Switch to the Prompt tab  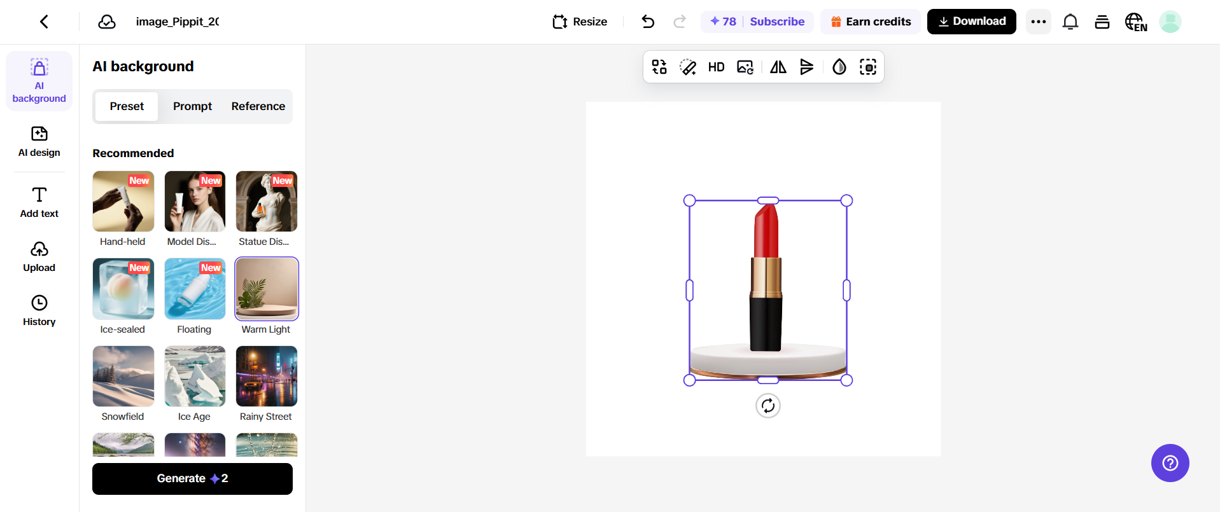tap(192, 106)
